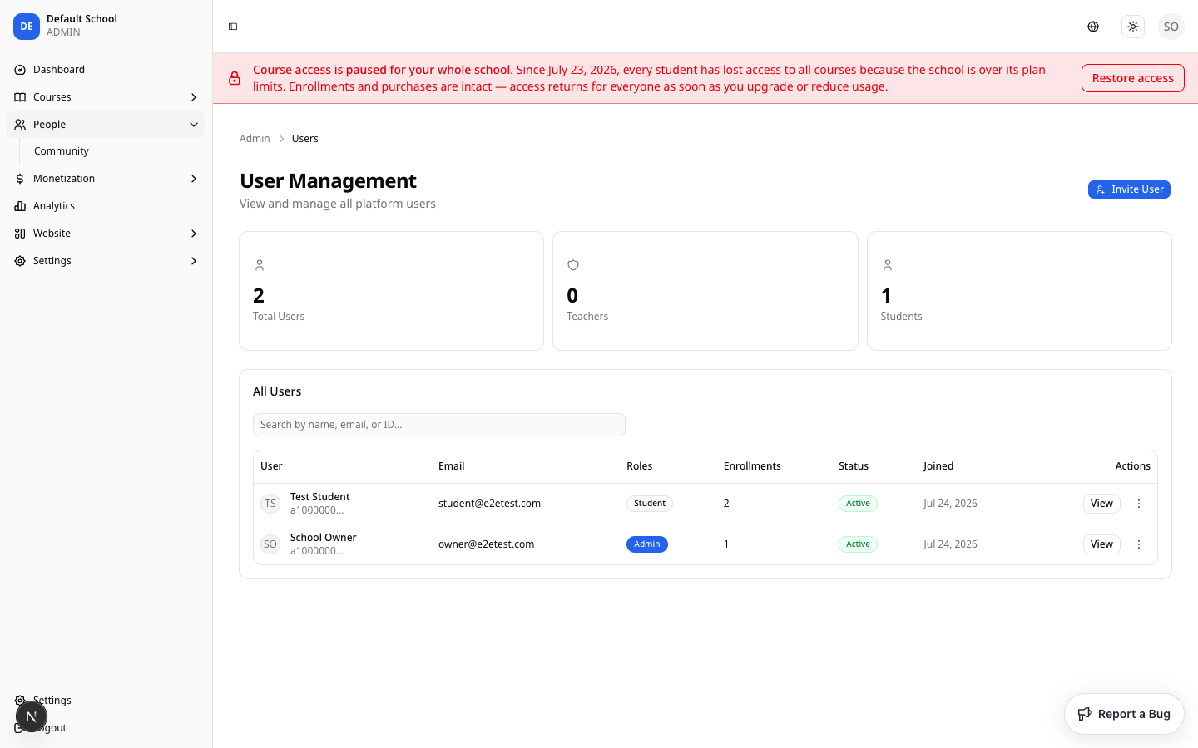The height and width of the screenshot is (748, 1198).
Task: Open the language globe icon
Action: [1093, 27]
